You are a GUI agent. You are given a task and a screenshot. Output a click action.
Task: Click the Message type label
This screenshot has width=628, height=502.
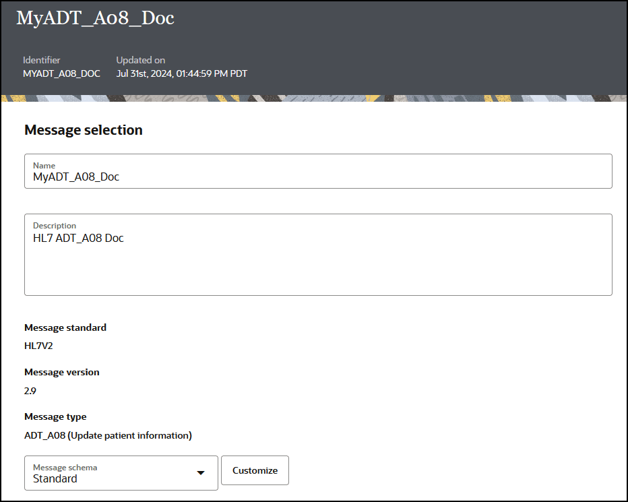(55, 416)
